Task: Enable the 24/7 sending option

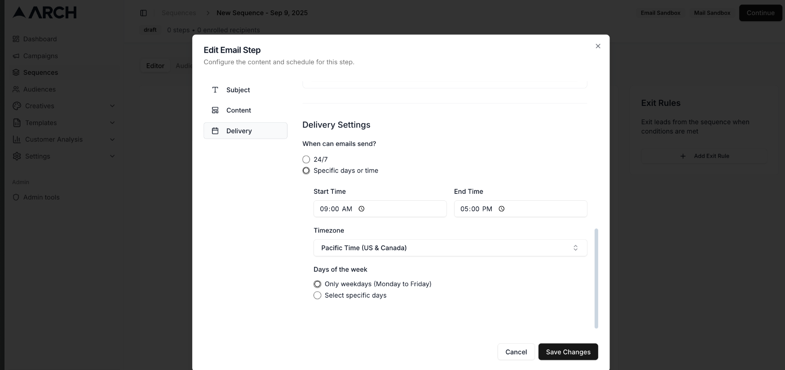Action: point(306,159)
